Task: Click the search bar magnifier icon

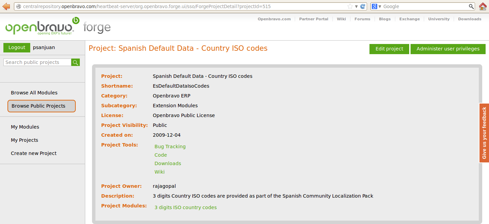Action: [x=471, y=6]
